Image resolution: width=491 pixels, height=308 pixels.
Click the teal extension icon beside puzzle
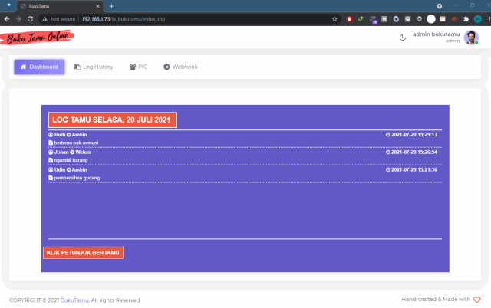477,19
